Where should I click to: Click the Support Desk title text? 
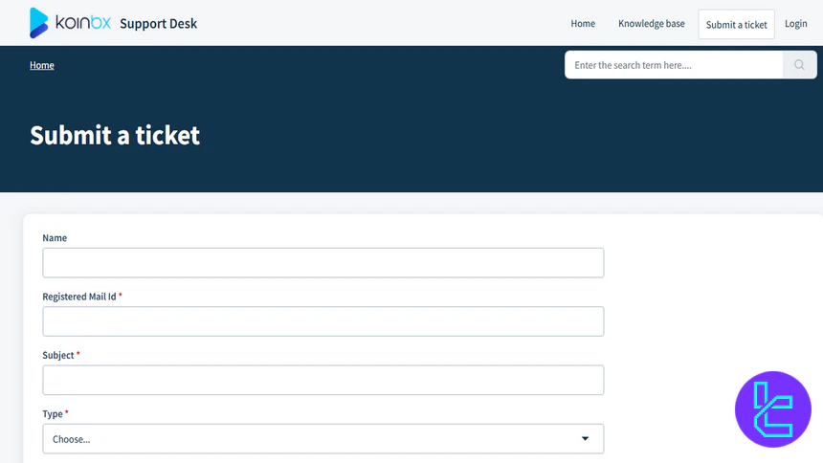158,23
